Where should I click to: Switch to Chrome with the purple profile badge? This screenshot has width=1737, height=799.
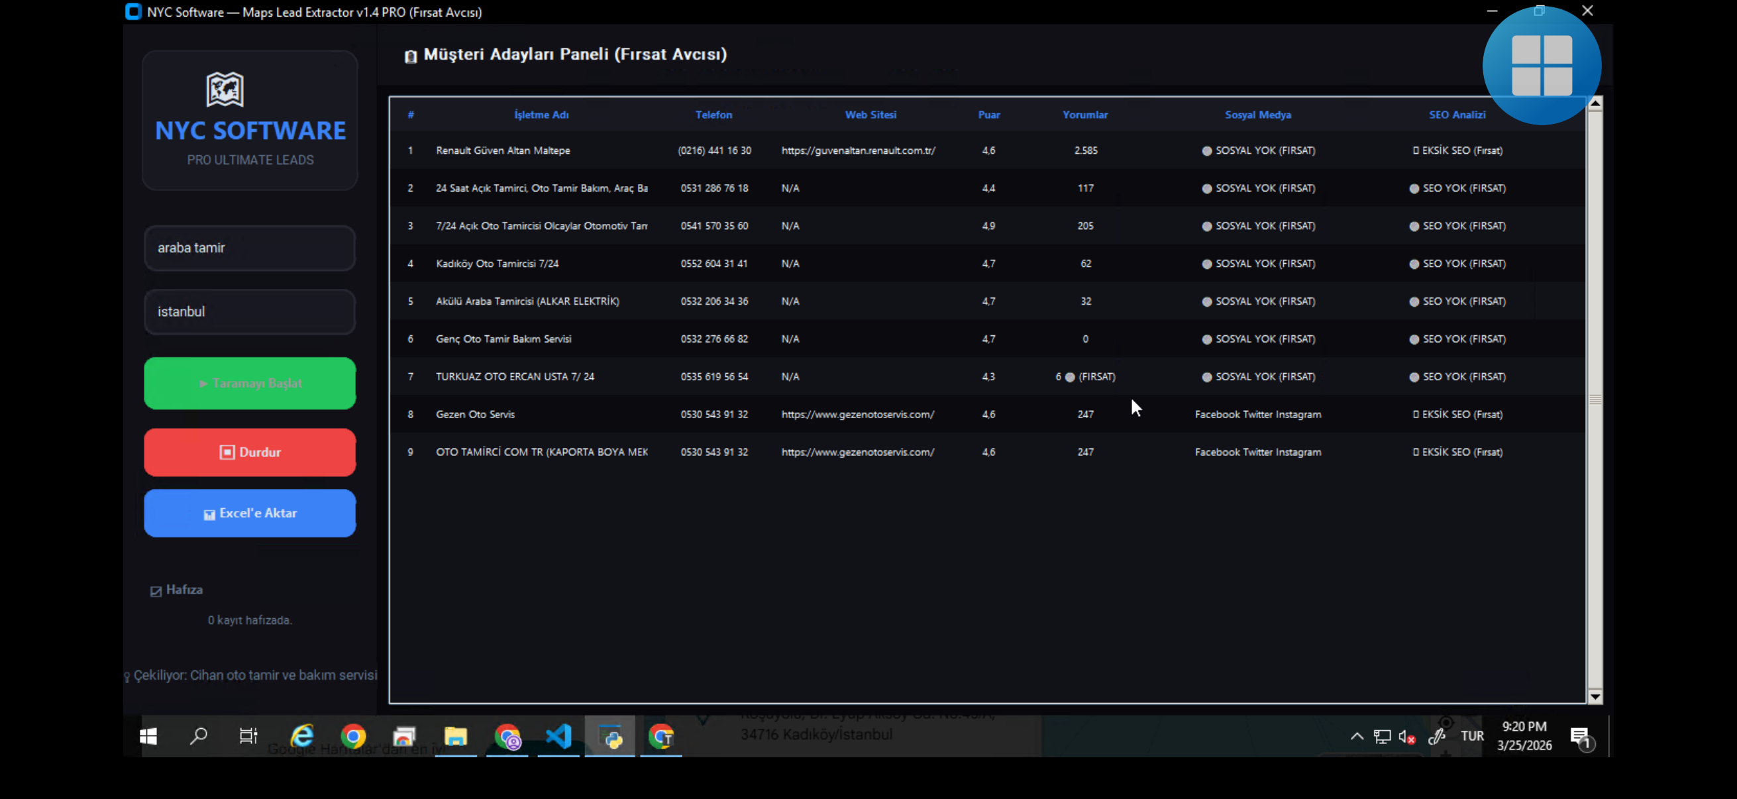click(507, 736)
